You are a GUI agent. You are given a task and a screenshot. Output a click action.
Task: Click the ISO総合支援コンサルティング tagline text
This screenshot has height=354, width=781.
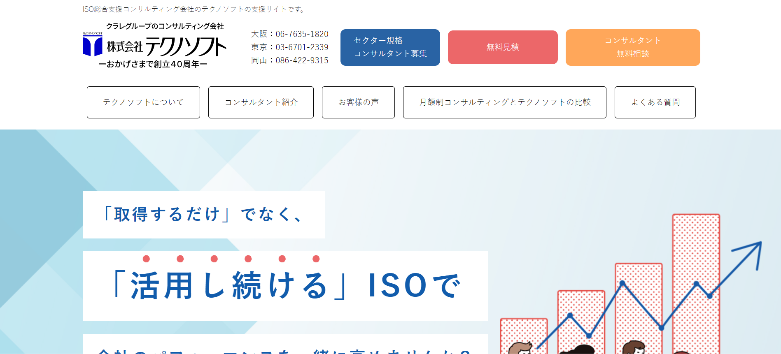(x=194, y=9)
